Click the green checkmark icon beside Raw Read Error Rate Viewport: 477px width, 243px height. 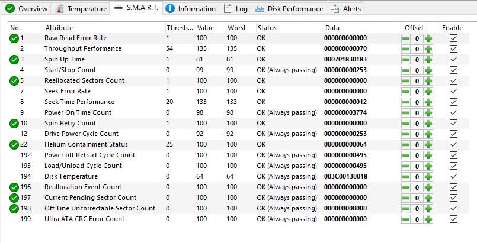14,38
